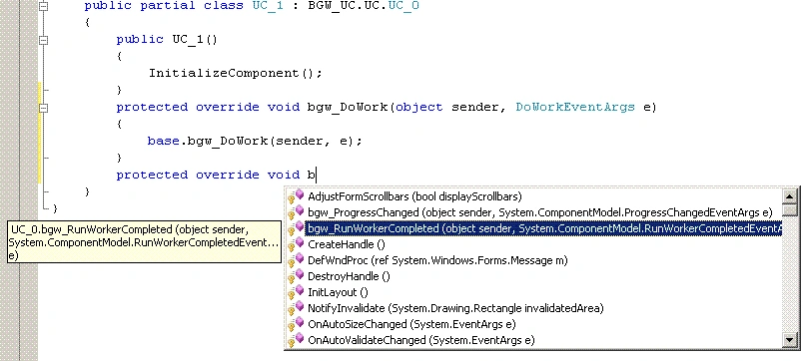Collapse the UC_1 class outline node

tap(44, 7)
